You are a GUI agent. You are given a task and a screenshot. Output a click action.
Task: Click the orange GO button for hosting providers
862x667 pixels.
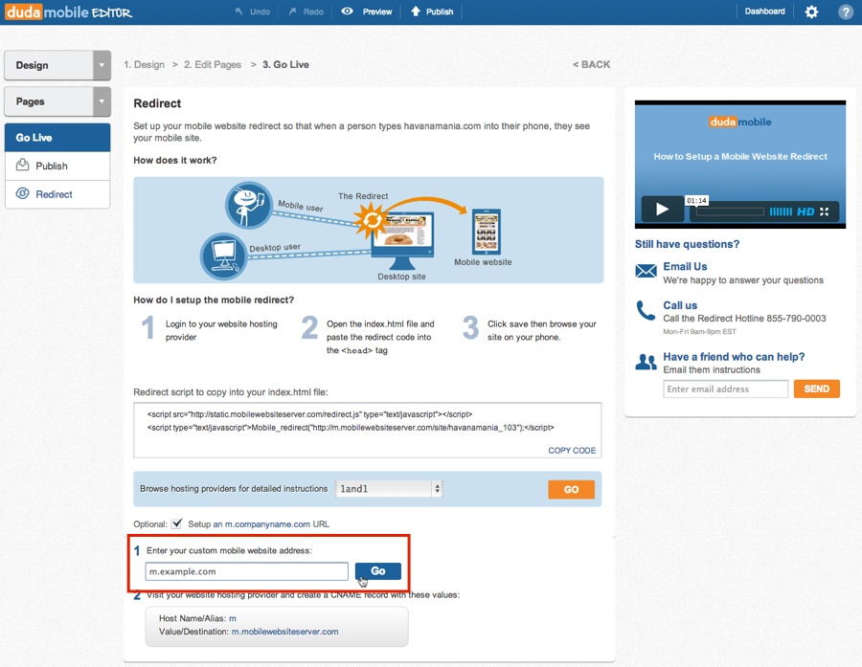click(571, 489)
